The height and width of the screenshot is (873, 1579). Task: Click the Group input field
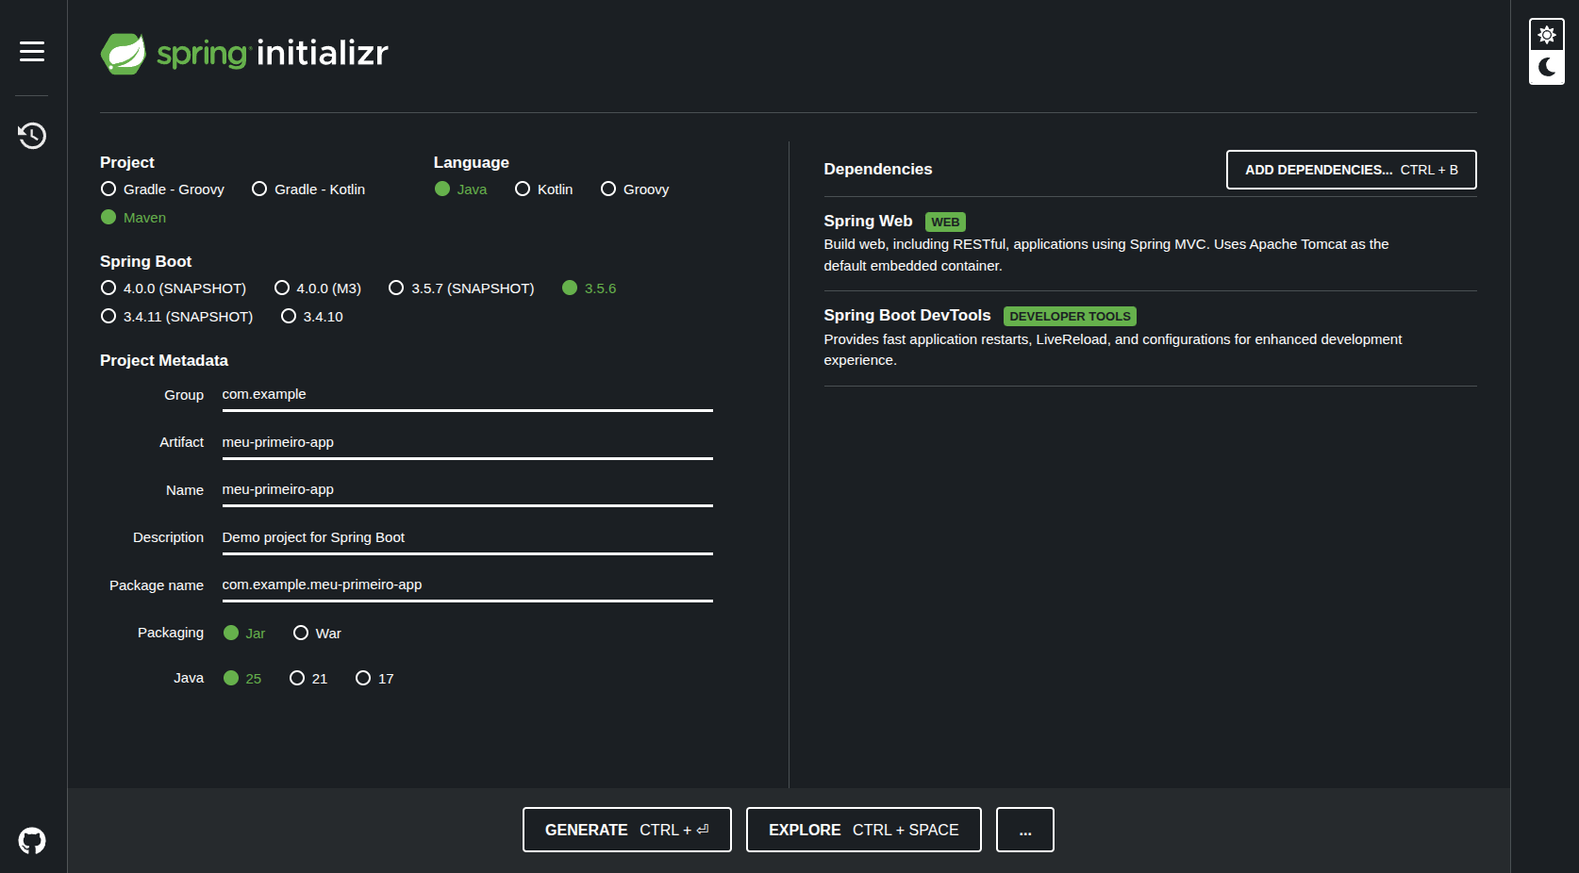click(x=467, y=394)
